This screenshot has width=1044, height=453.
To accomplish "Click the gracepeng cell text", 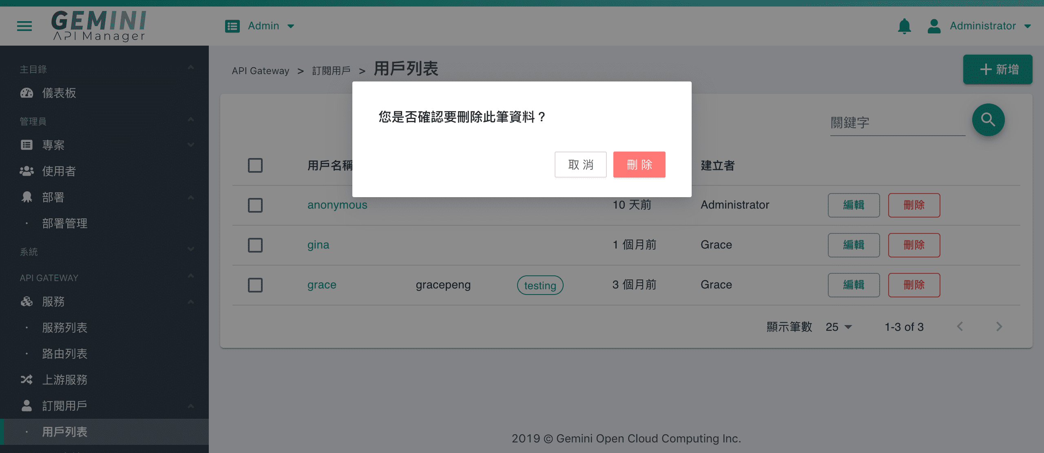I will coord(443,285).
